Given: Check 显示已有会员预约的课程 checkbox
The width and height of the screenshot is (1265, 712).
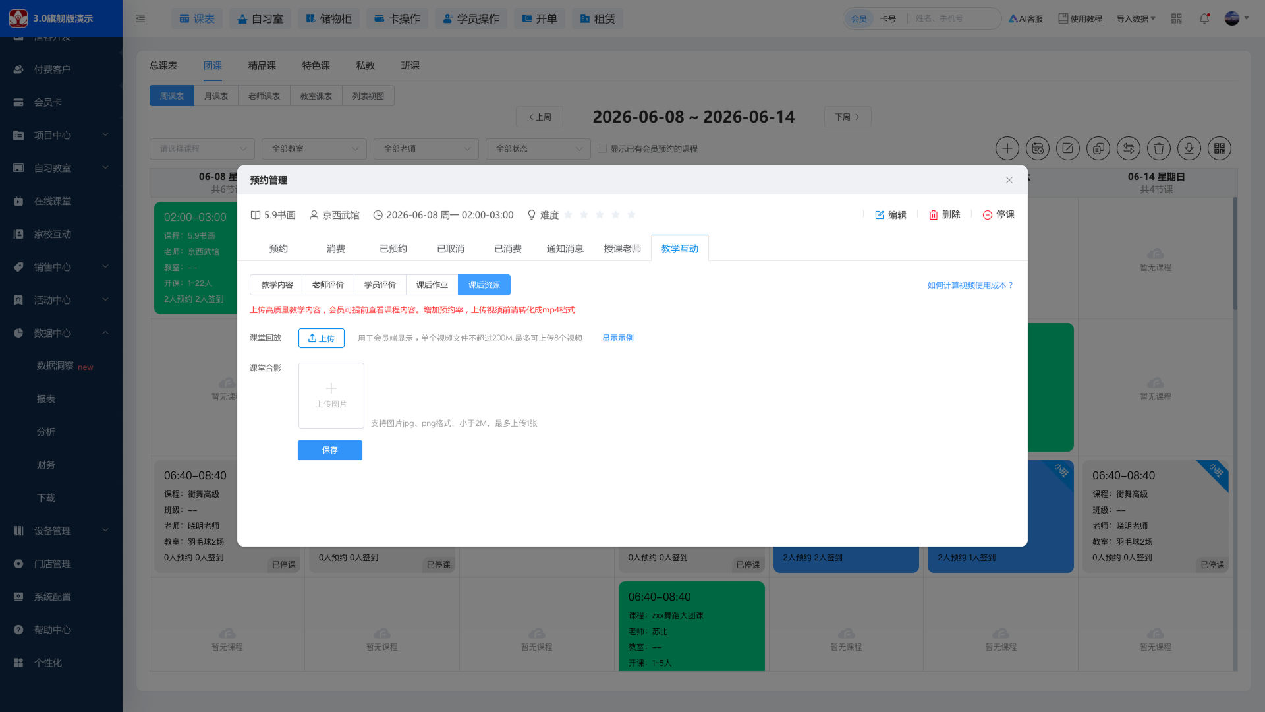Looking at the screenshot, I should (602, 148).
